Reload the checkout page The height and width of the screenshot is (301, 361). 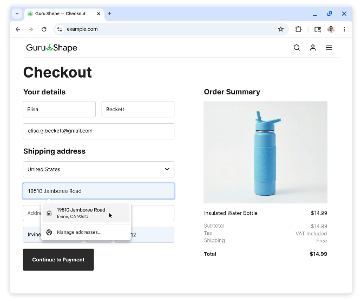tap(44, 29)
